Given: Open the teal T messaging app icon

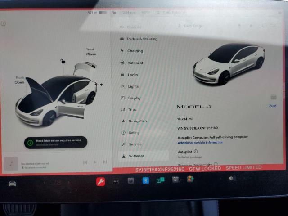Looking at the screenshot, I should click(x=161, y=180).
